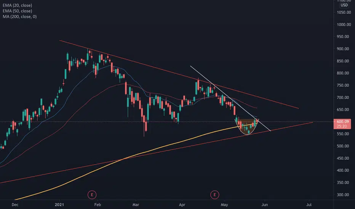This screenshot has width=355, height=209.
Task: Select the EMA (20, close) indicator label
Action: pyautogui.click(x=18, y=5)
